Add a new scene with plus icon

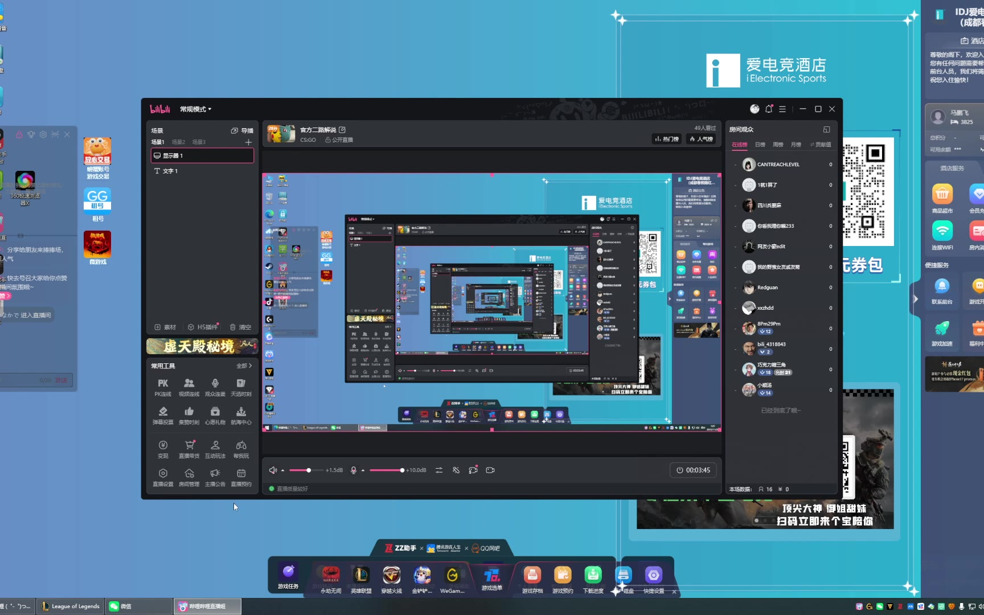248,142
